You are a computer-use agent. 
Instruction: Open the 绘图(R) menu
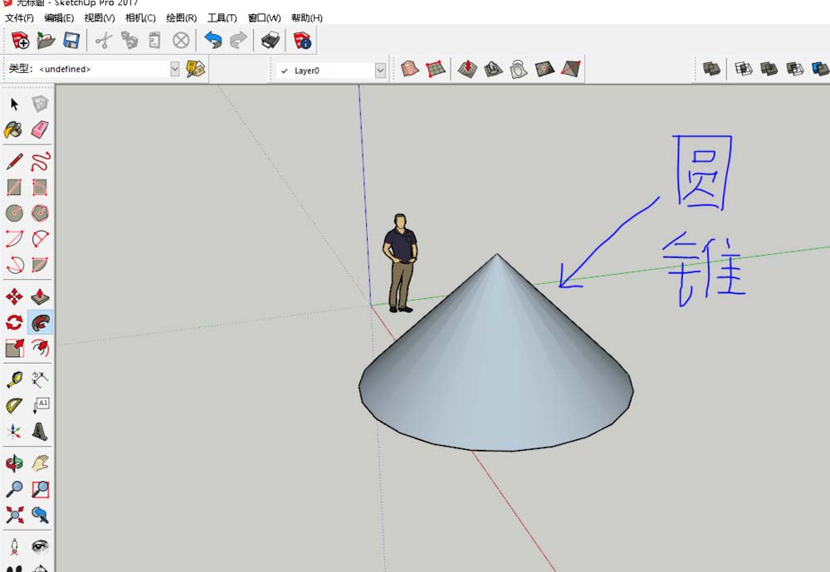[x=182, y=18]
